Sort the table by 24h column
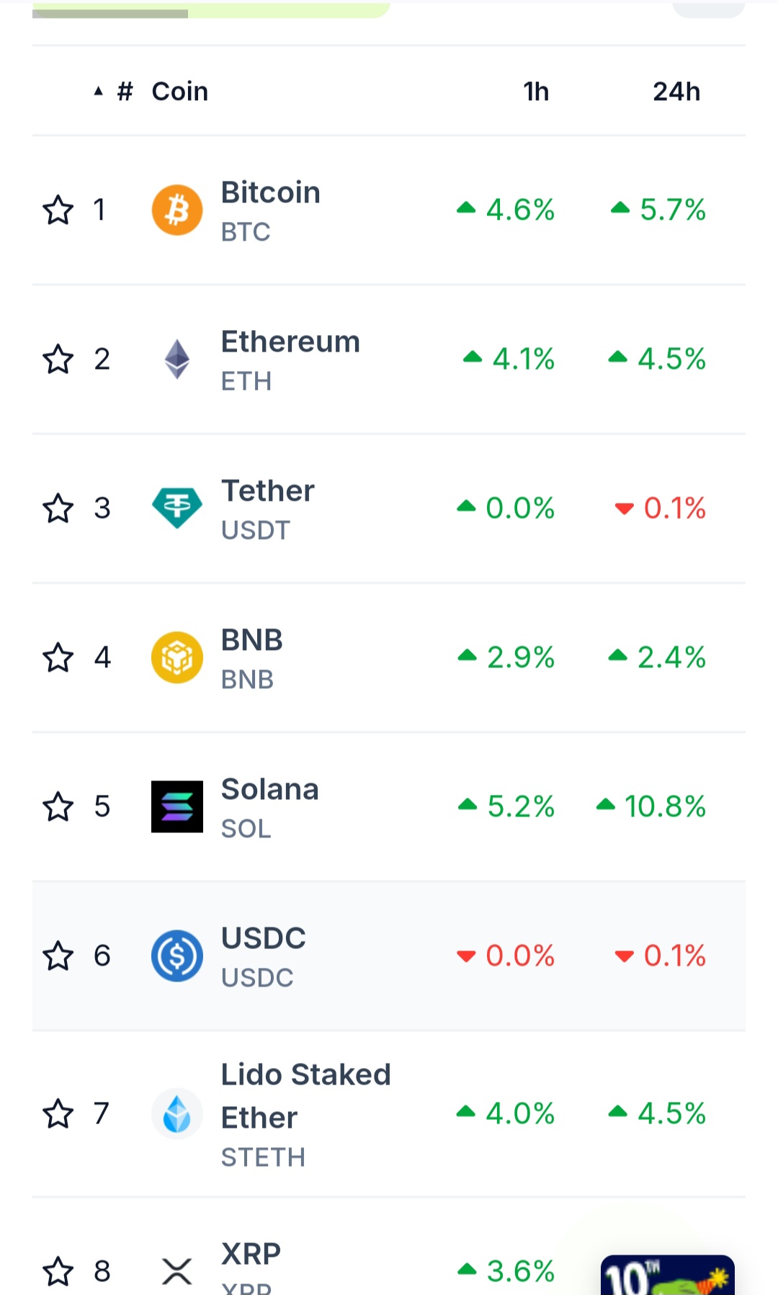Viewport: 778px width, 1295px height. (x=676, y=92)
